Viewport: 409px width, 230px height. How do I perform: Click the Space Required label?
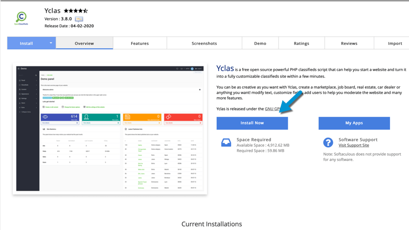254,140
